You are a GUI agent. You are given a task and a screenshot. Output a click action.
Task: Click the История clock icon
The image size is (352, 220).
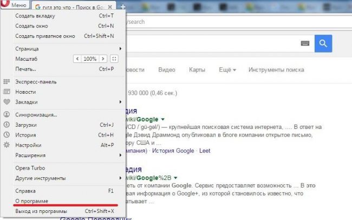point(6,134)
